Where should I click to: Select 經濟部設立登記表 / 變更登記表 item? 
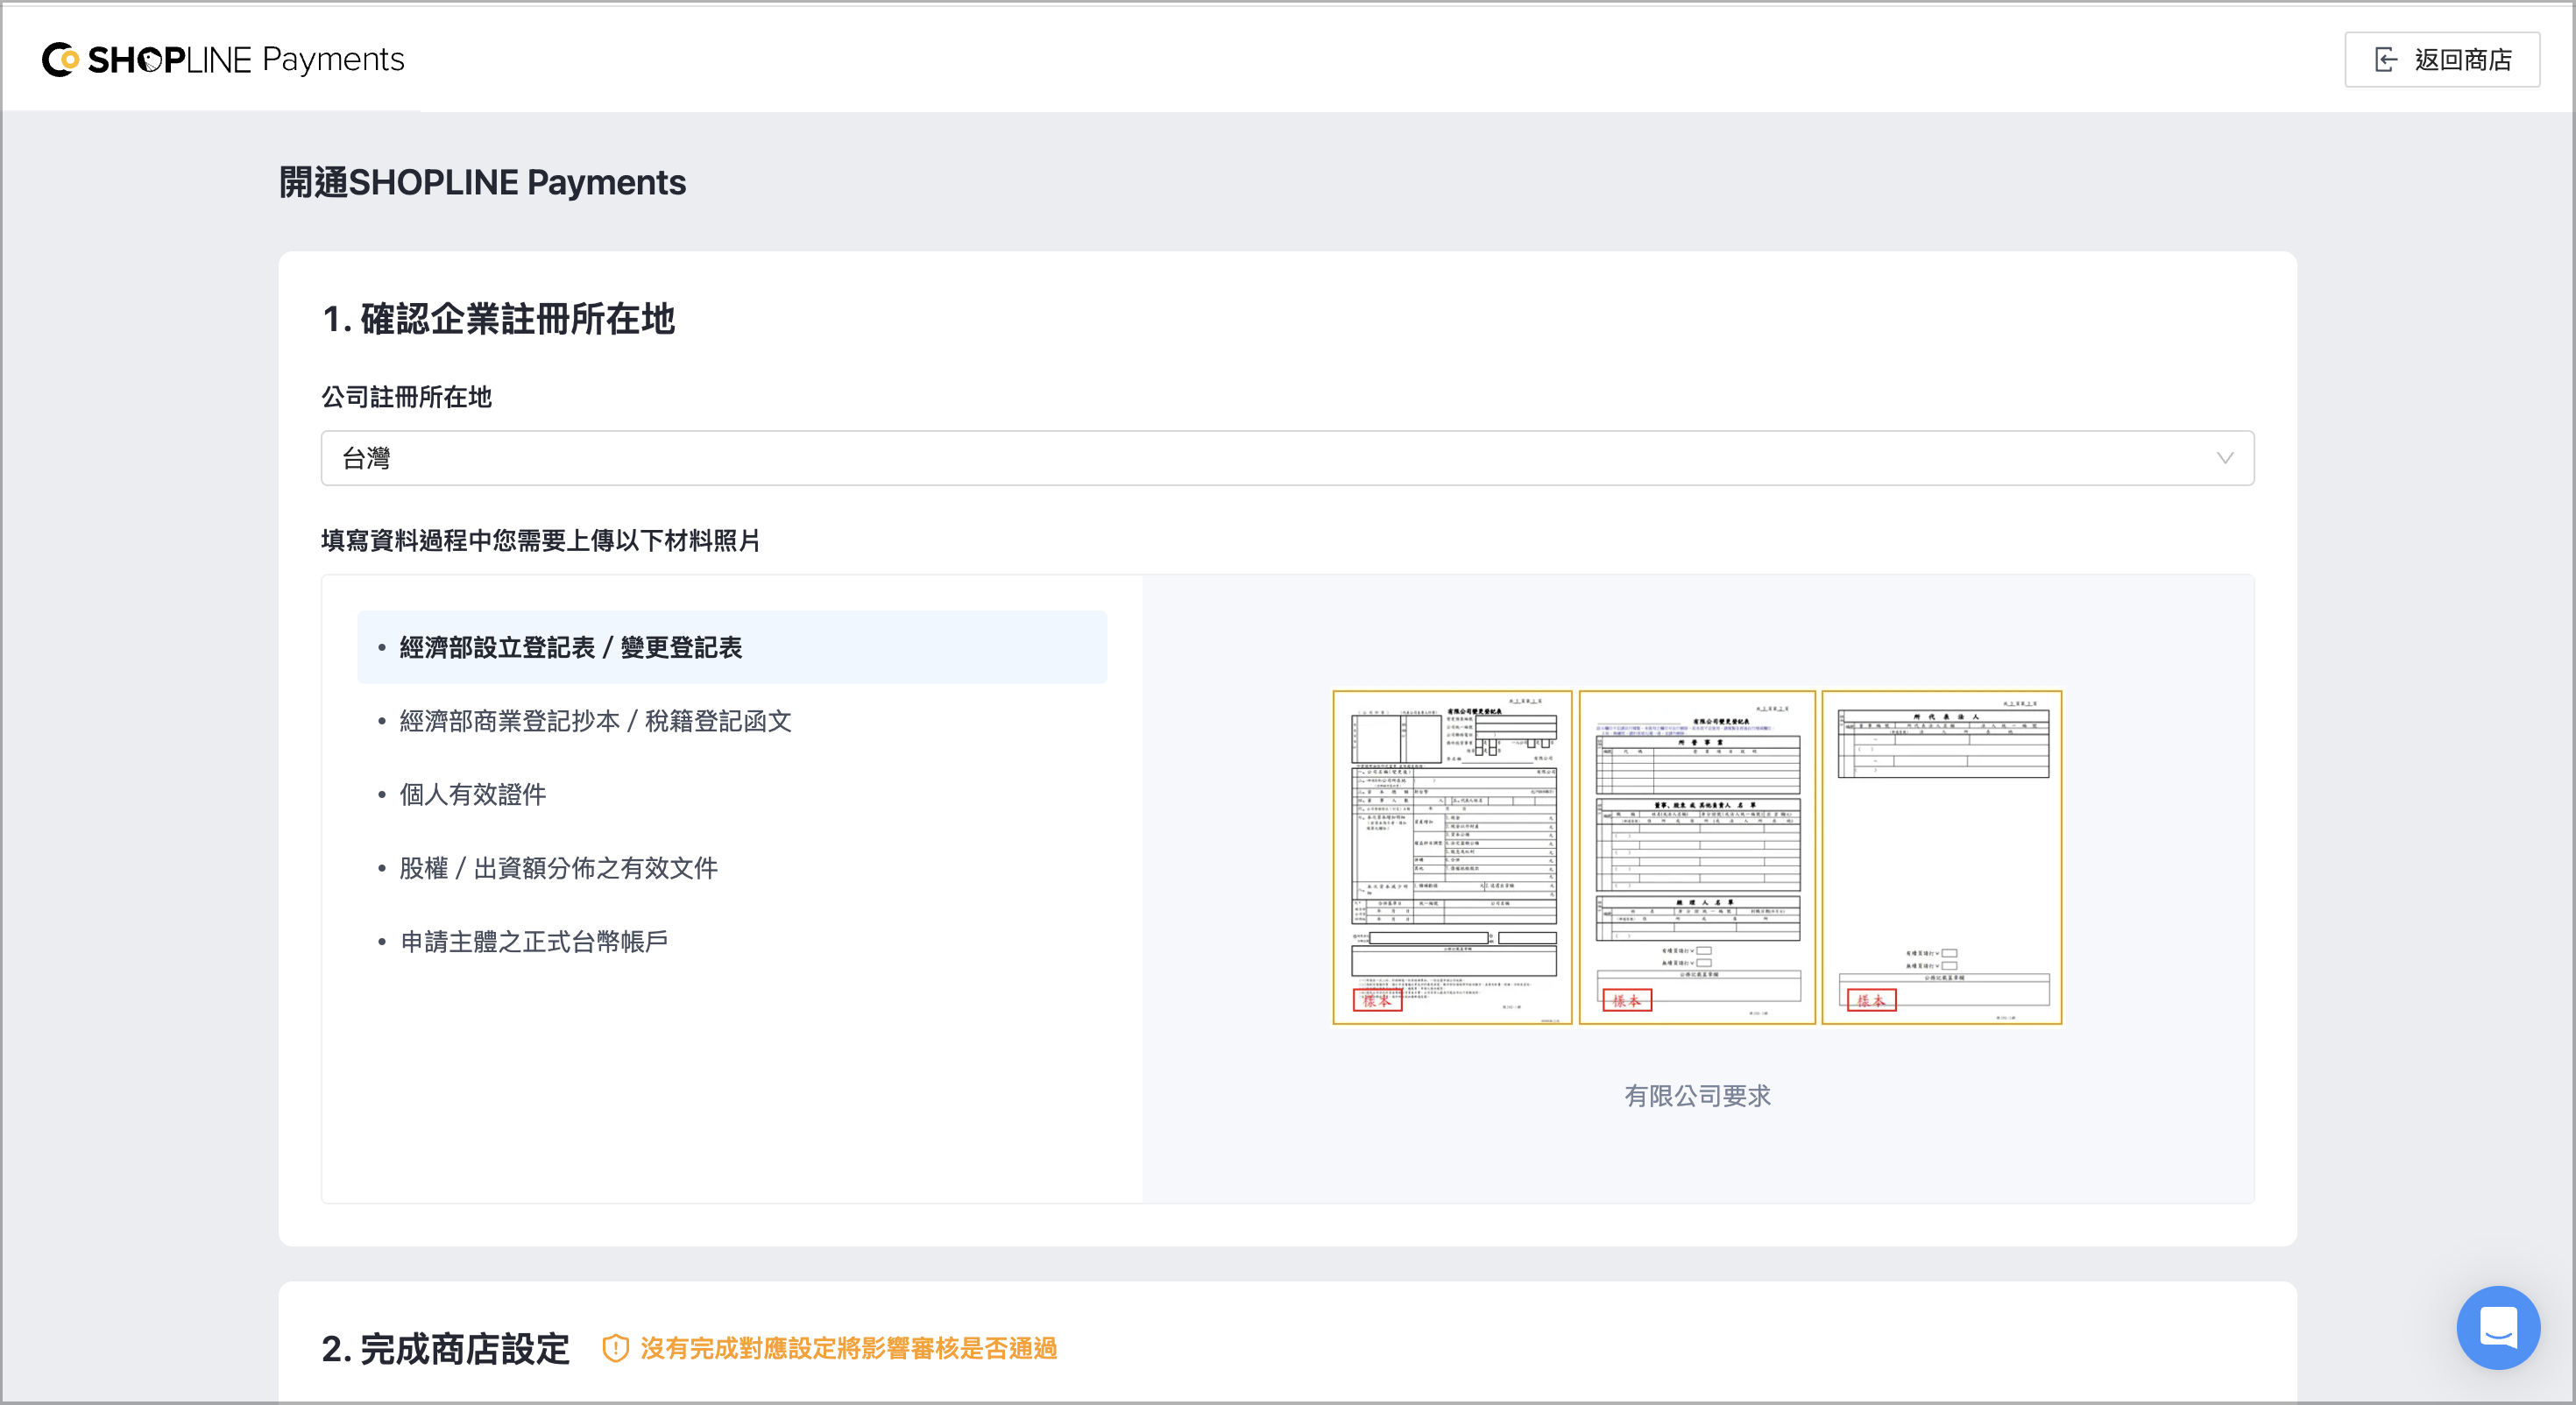pos(731,647)
